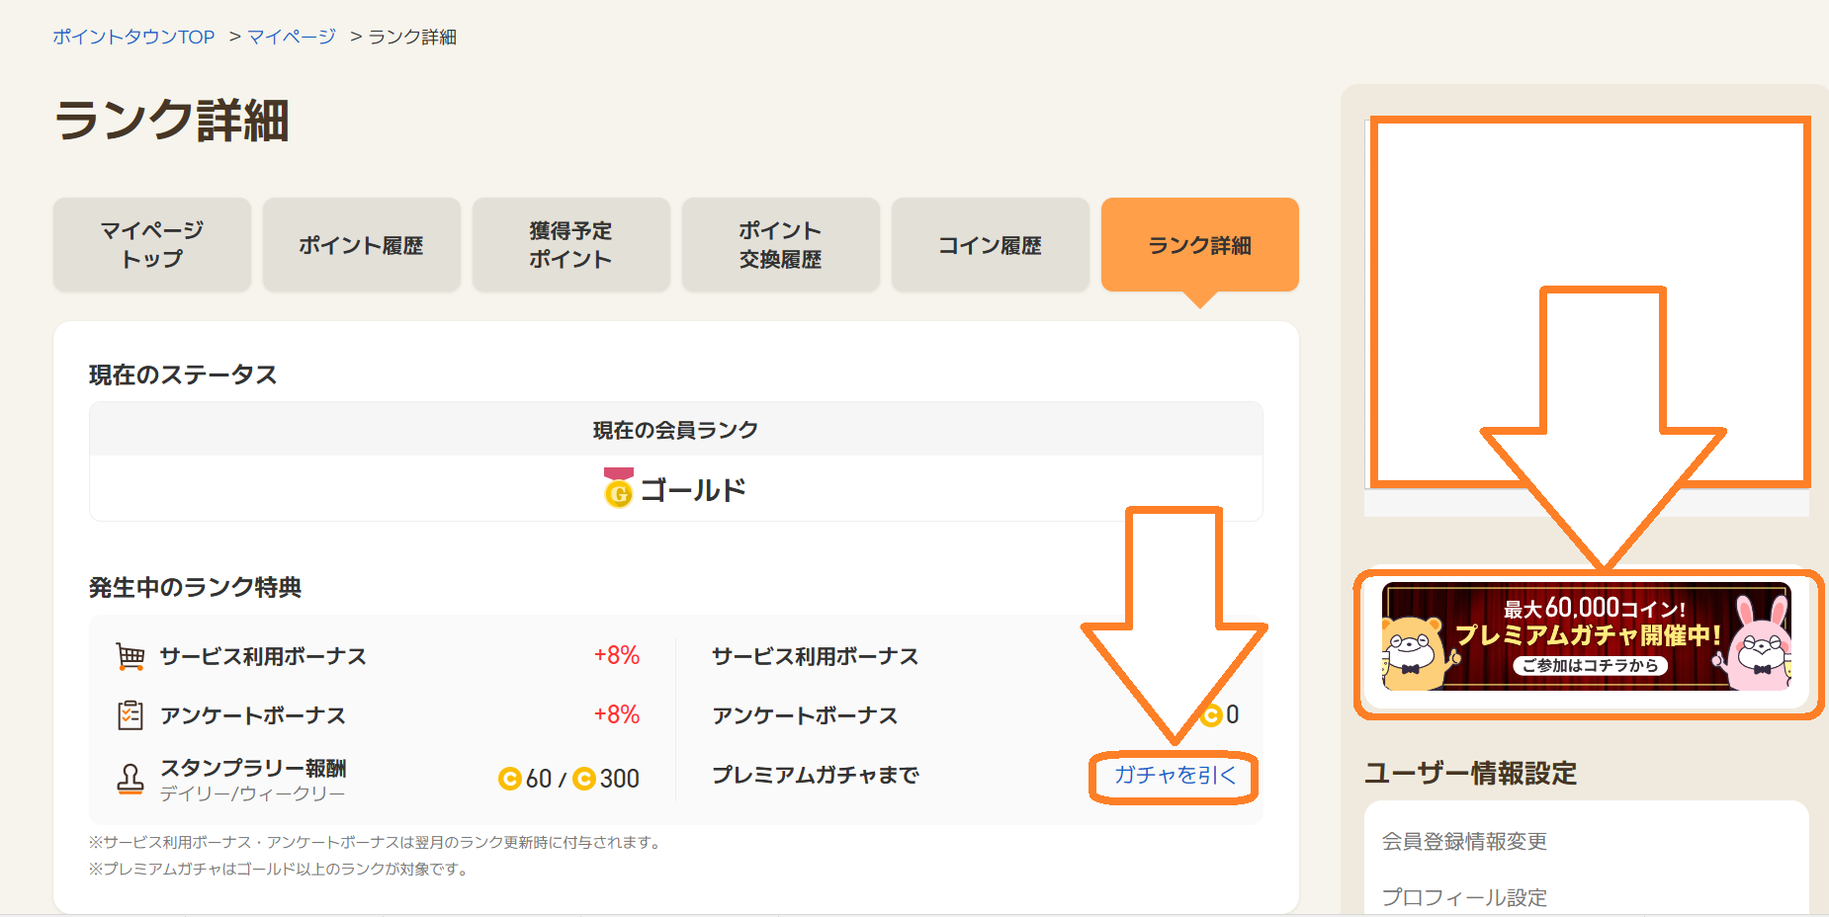Viewport: 1829px width, 917px height.
Task: Open マイページ from the breadcrumb
Action: (292, 37)
